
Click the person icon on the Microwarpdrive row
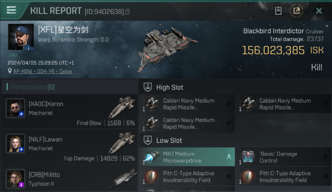click(x=229, y=157)
